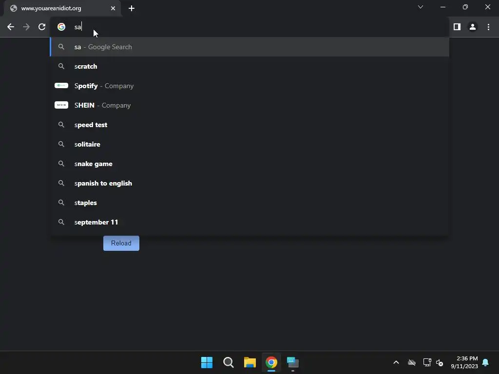
Task: Click the OneDrive cloud tray icon
Action: 412,362
